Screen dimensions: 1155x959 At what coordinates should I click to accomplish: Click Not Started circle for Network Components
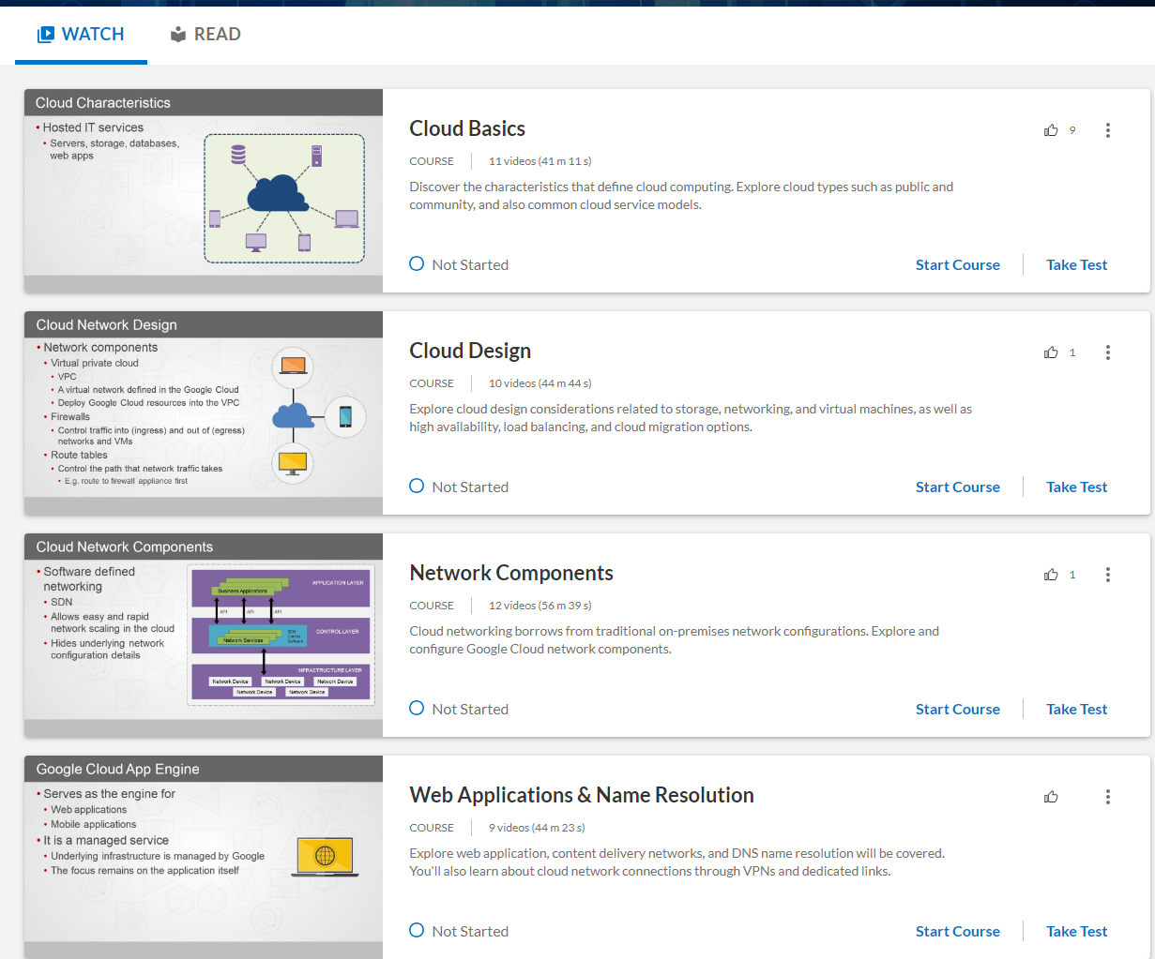tap(417, 708)
